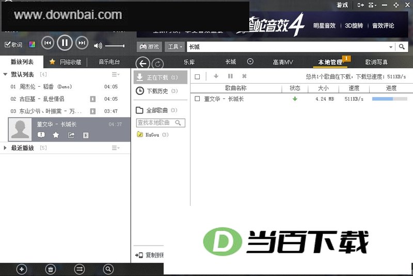Image resolution: width=413 pixels, height=276 pixels.
Task: Open the 长城 search results tab
Action: [x=231, y=62]
